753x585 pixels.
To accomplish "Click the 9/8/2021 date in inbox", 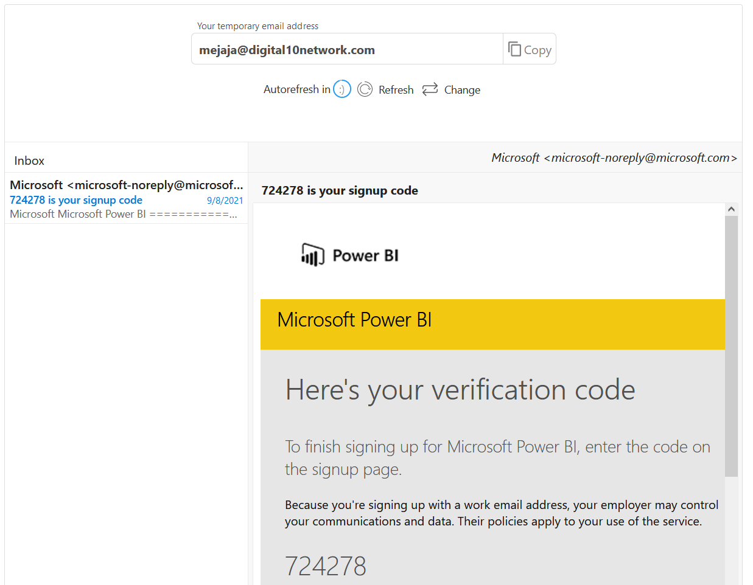I will 225,201.
